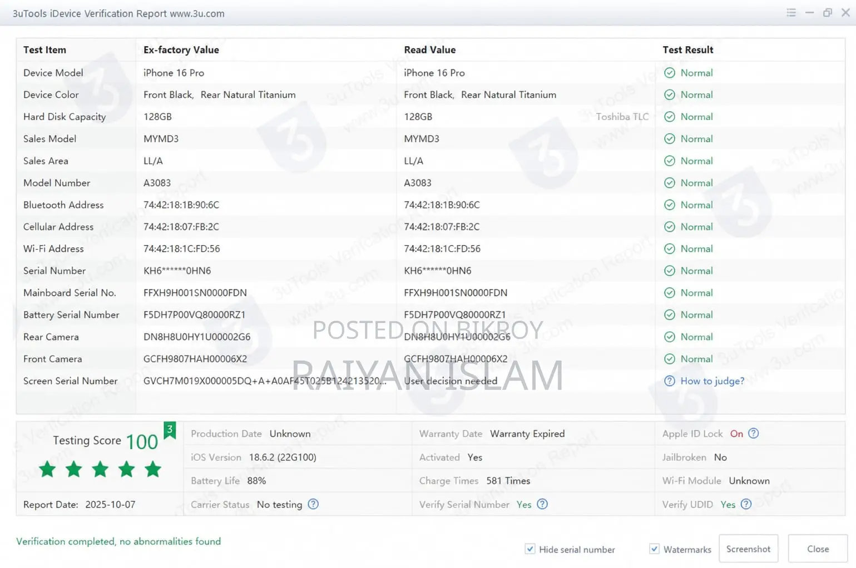Click the ex-factory rear camera serial DN8H8U0HY1U00002G6
This screenshot has height=568, width=856.
[197, 337]
